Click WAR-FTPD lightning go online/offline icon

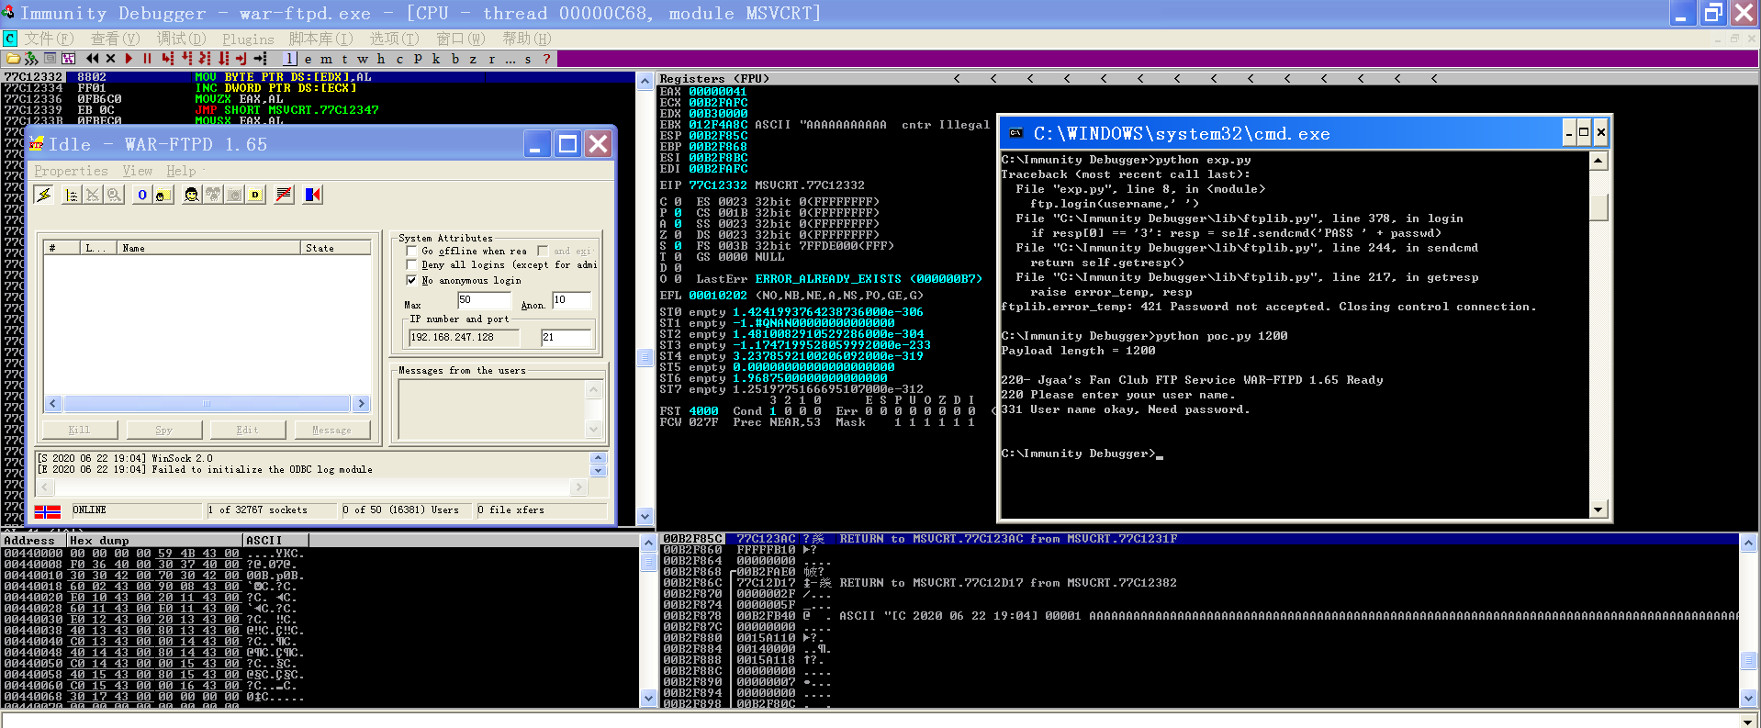point(43,195)
